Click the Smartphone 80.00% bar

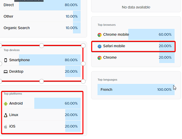50,60
